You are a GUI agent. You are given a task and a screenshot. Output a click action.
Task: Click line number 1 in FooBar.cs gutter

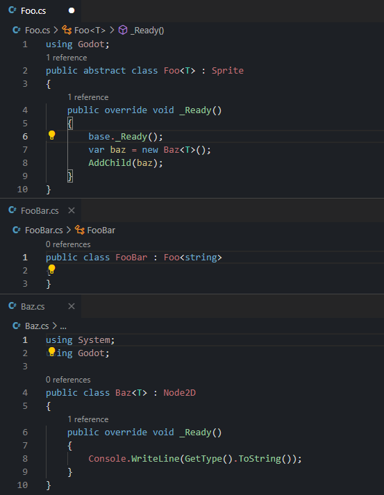tap(25, 258)
